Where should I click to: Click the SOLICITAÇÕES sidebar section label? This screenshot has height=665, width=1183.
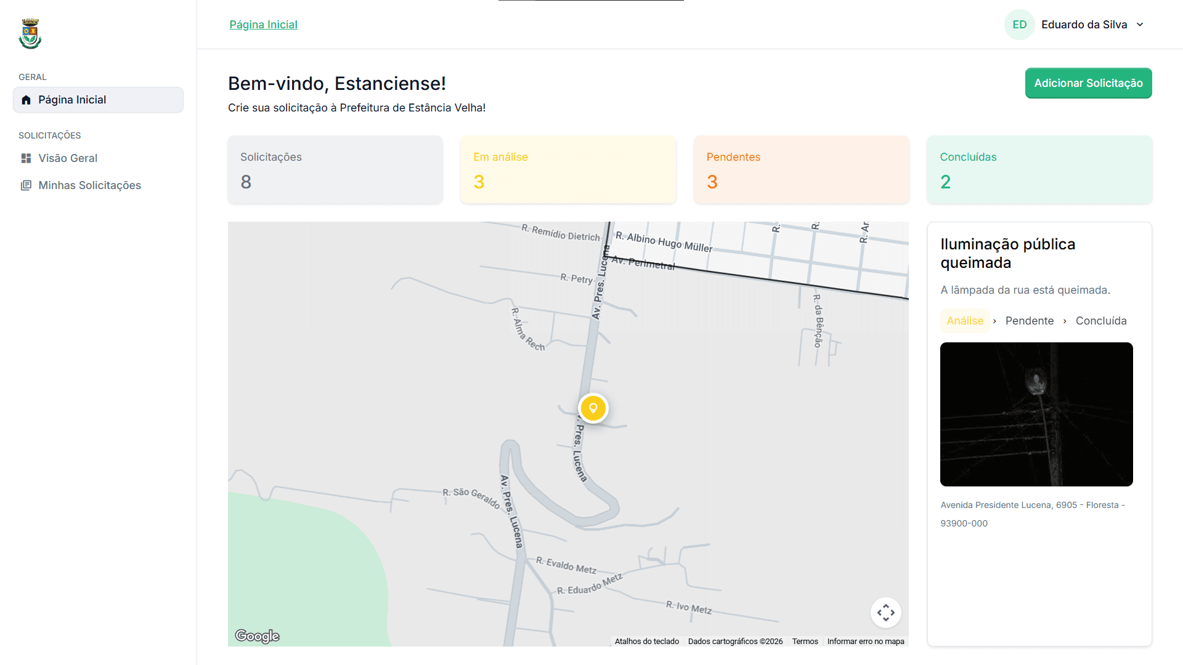50,135
